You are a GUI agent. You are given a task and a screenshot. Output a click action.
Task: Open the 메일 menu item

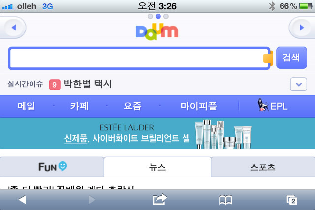(26, 106)
